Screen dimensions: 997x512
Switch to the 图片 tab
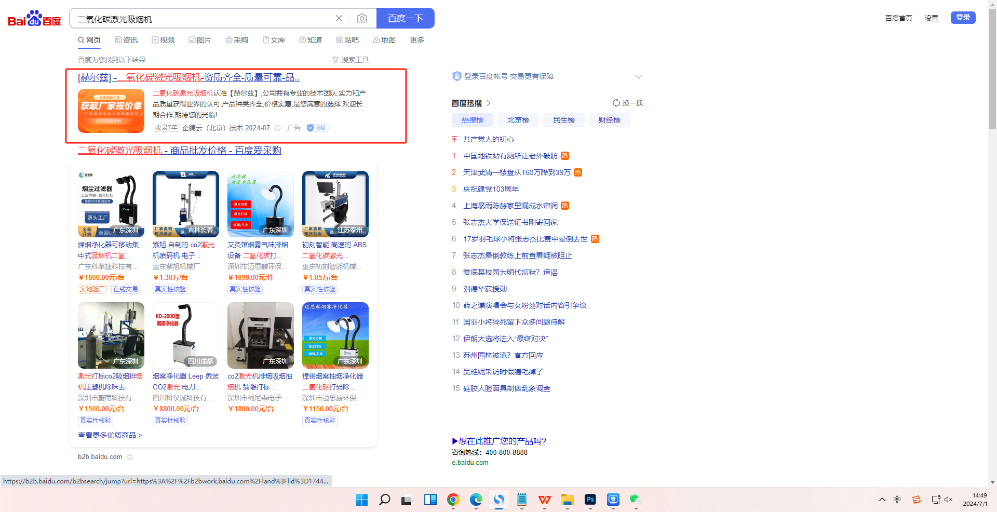pos(200,40)
